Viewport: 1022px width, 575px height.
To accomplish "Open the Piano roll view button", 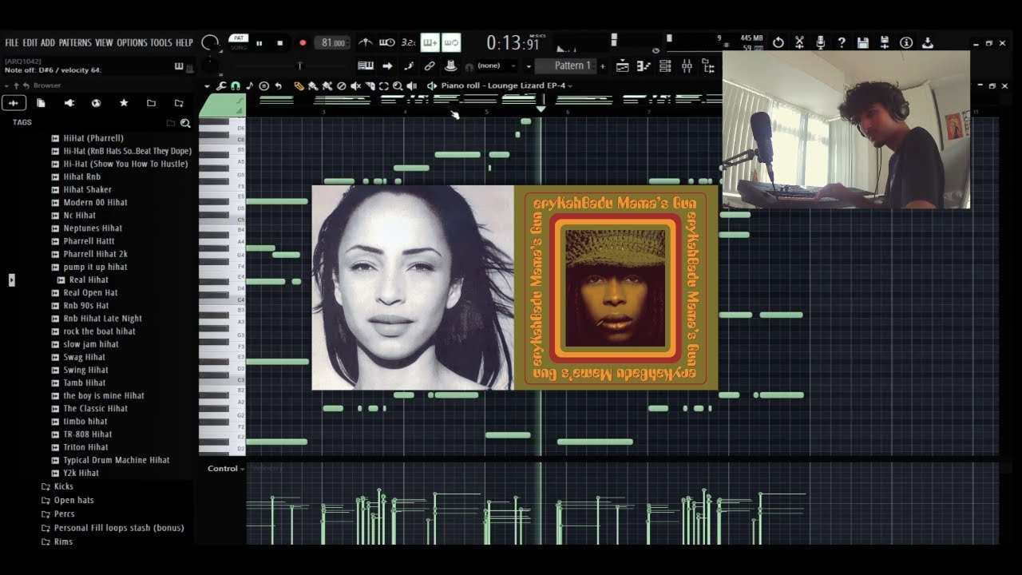I will click(x=644, y=66).
